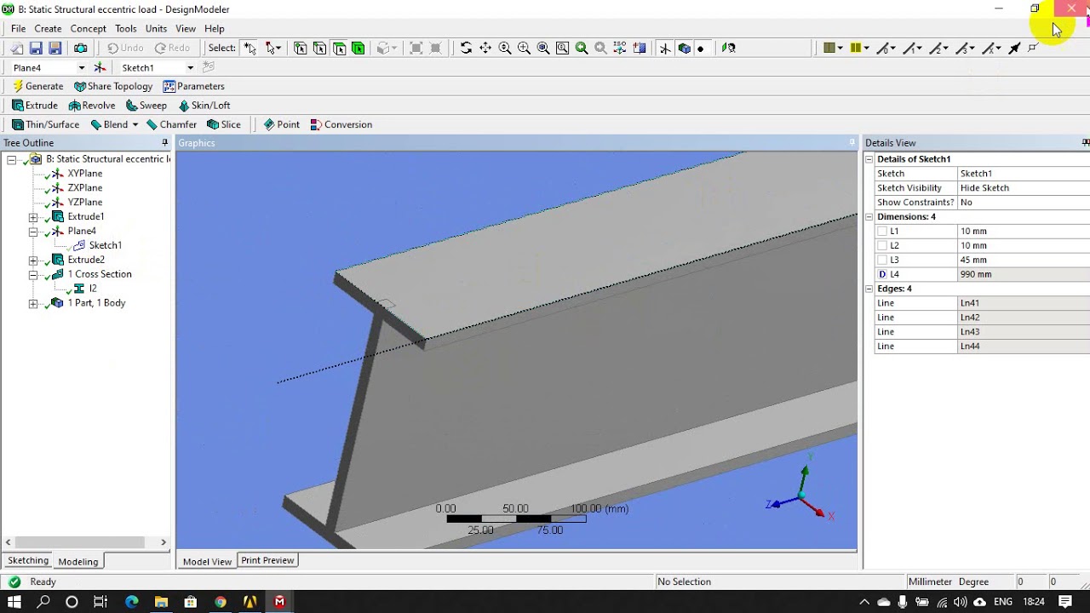1090x613 pixels.
Task: Collapse the Edges: 4 group
Action: click(869, 289)
